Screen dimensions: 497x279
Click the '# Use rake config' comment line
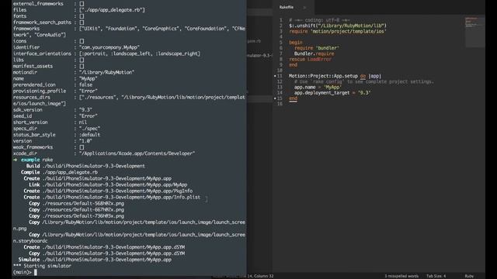click(x=364, y=81)
